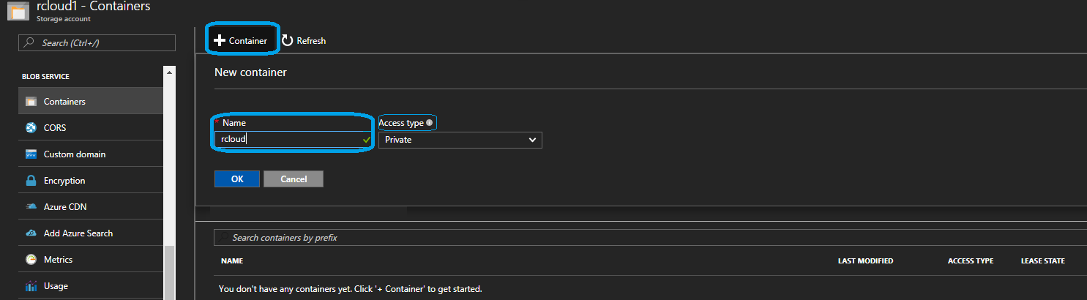Image resolution: width=1087 pixels, height=300 pixels.
Task: Click sidebar scrollbar up arrow
Action: point(170,72)
